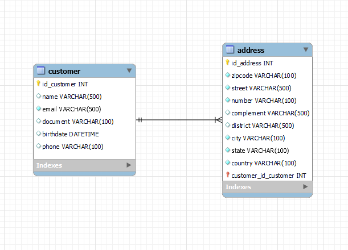Viewport: 348px width, 250px height.
Task: Select 'id_address INT' column row
Action: (x=268, y=63)
